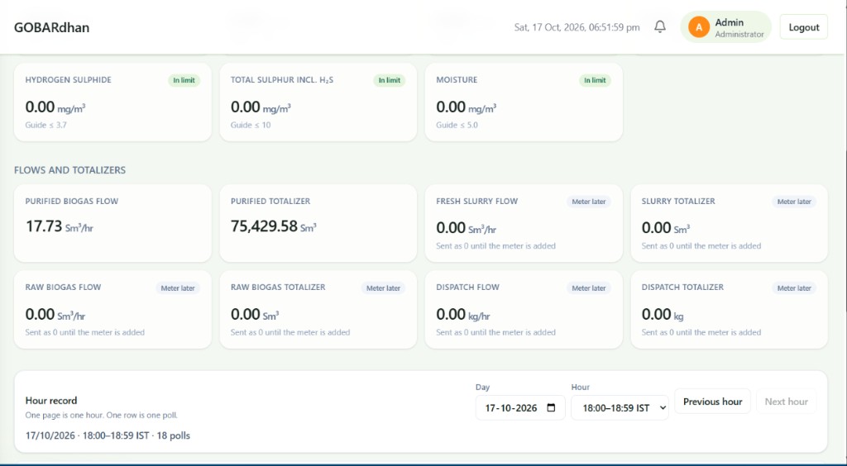Click the SLURRY TOTALIZER title

pyautogui.click(x=678, y=201)
